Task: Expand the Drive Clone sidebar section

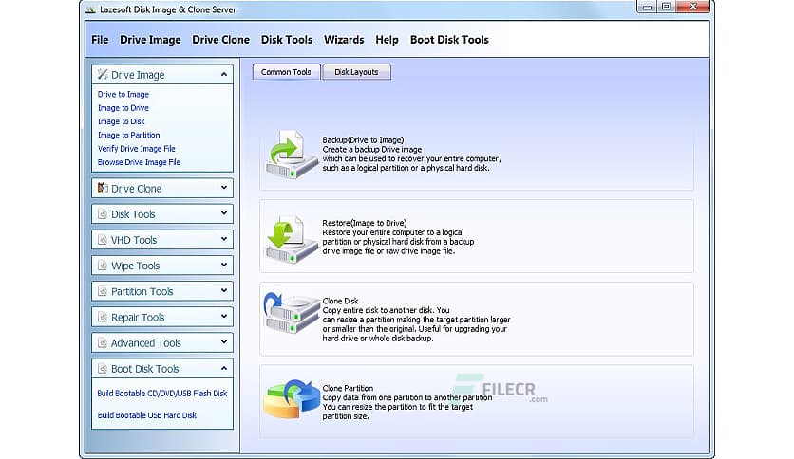Action: tap(224, 188)
